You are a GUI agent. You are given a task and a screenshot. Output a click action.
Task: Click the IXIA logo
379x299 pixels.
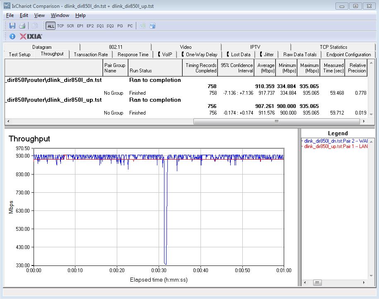point(31,36)
